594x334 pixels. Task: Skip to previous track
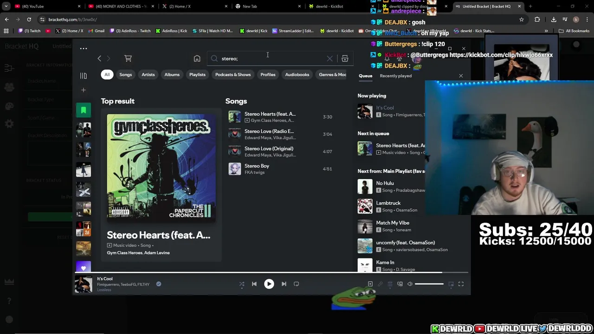[254, 284]
